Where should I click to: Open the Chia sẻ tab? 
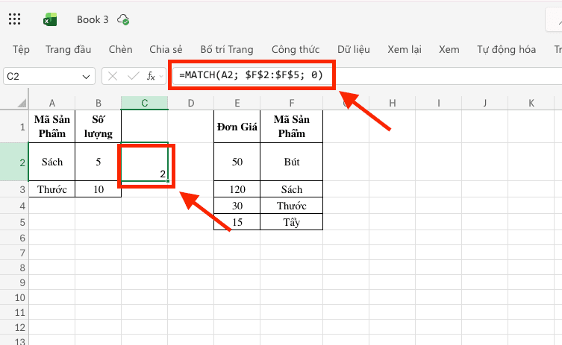166,49
